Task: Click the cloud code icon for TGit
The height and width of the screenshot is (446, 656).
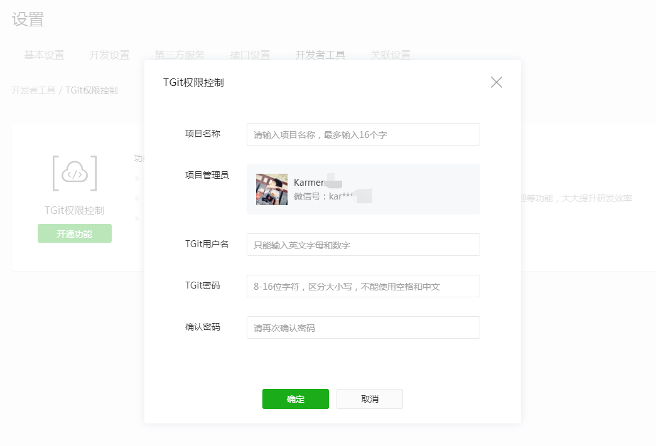Action: click(x=75, y=173)
